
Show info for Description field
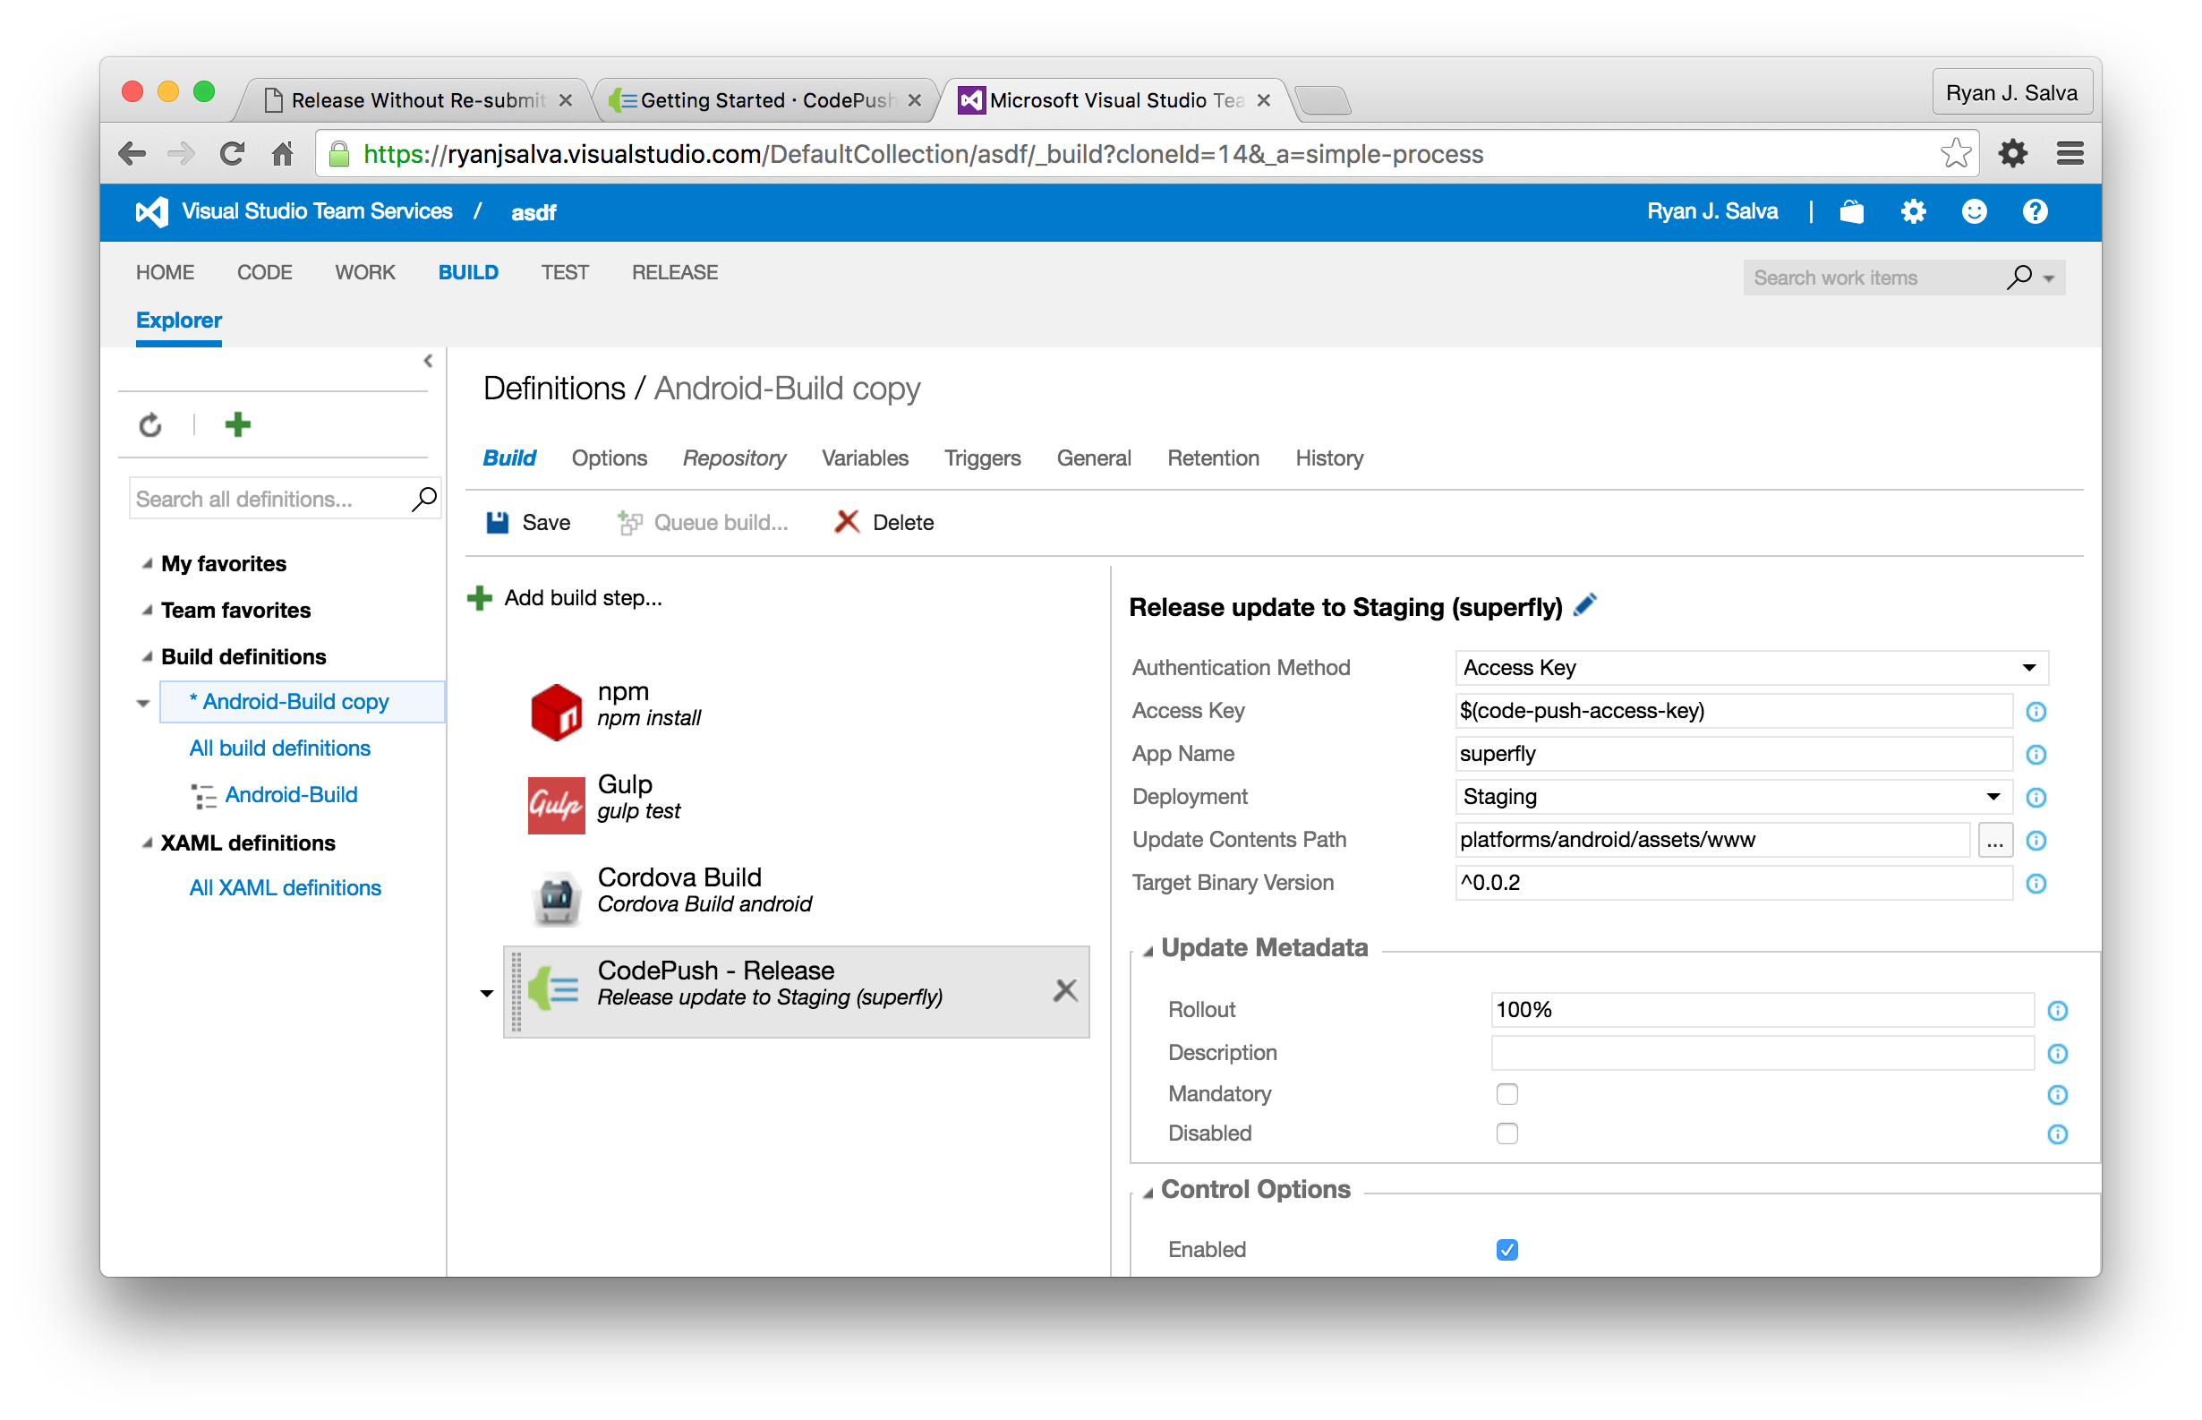pos(2057,1054)
